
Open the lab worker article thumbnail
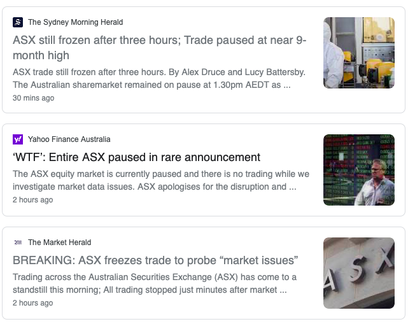click(358, 53)
